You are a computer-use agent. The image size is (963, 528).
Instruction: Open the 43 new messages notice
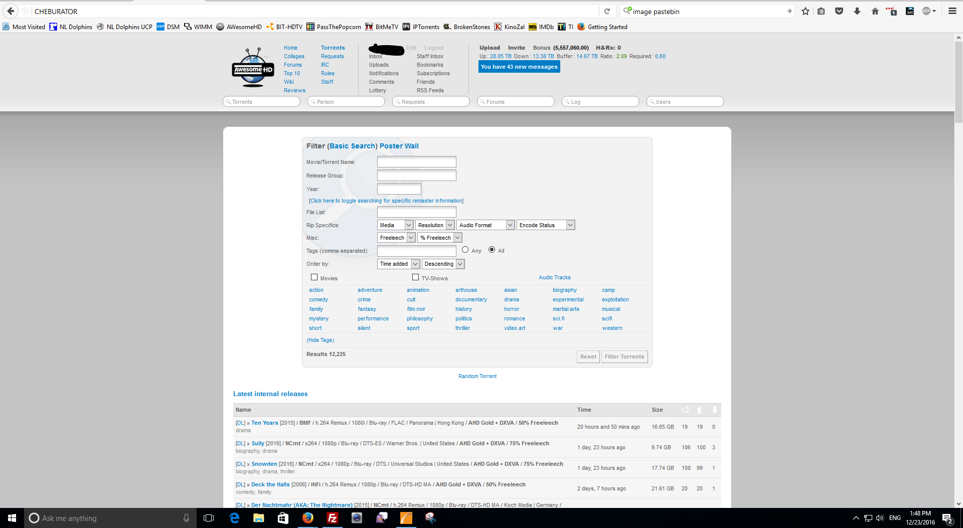tap(519, 67)
